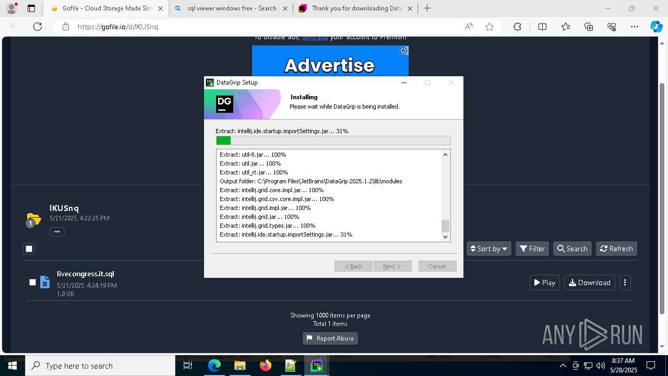View site information lock icon
The height and width of the screenshot is (376, 668).
66,27
